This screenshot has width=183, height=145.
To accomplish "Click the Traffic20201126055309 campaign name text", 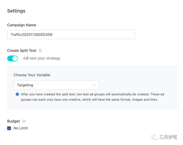I will [32, 34].
